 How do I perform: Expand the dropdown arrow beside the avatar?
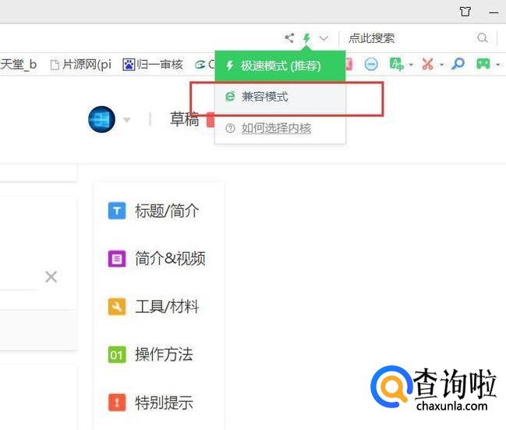(x=127, y=120)
